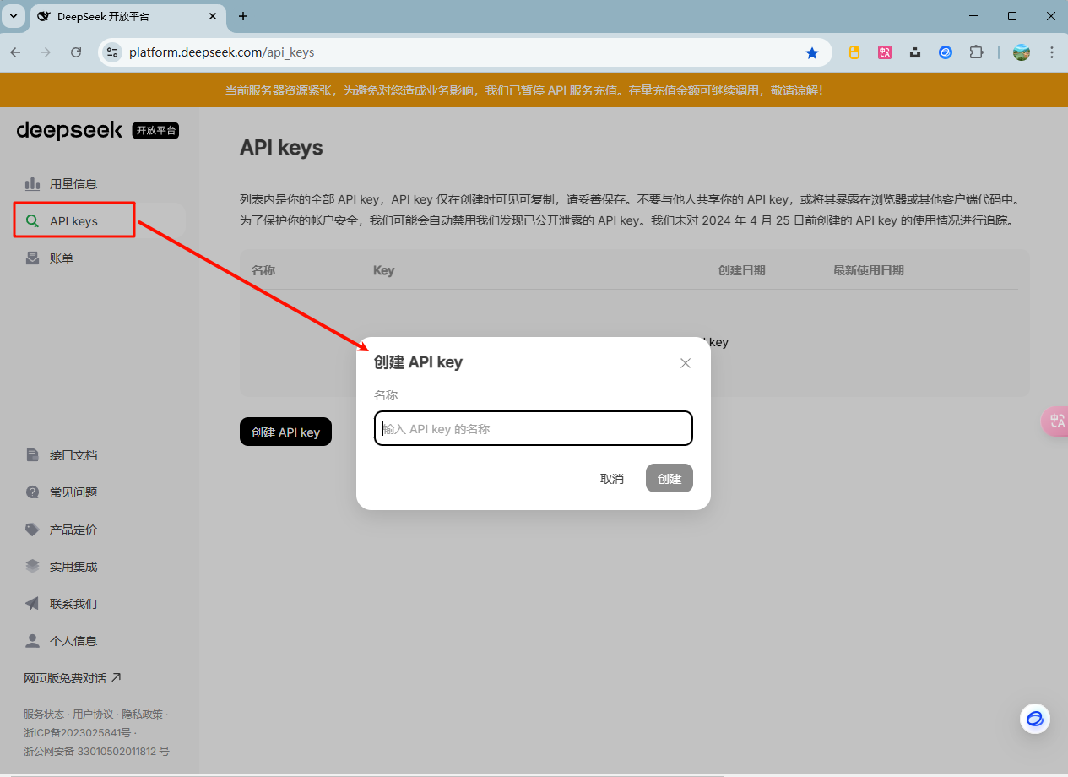Click the 联系我们 paper plane icon

(33, 604)
